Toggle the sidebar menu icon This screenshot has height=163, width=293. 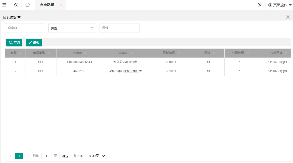pyautogui.click(x=4, y=5)
